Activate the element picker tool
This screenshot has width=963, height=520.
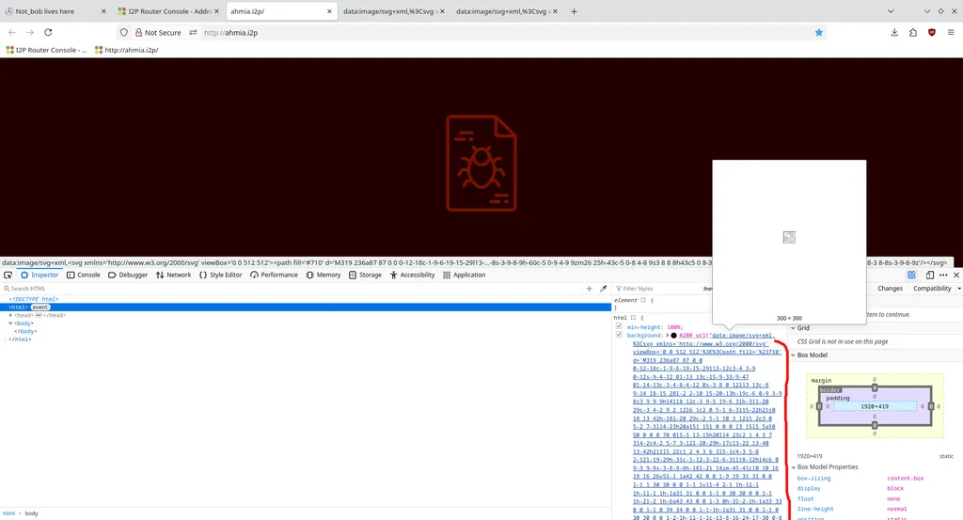(x=8, y=275)
